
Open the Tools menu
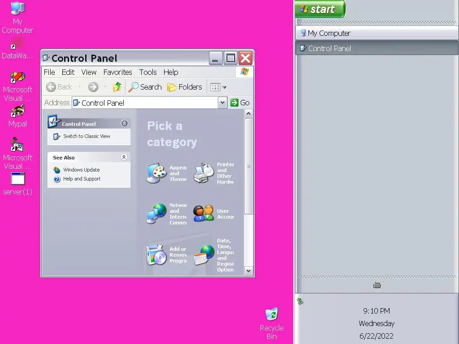(148, 72)
